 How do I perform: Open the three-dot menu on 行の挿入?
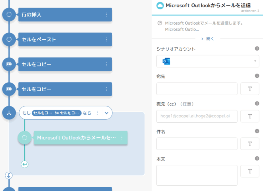point(106,15)
